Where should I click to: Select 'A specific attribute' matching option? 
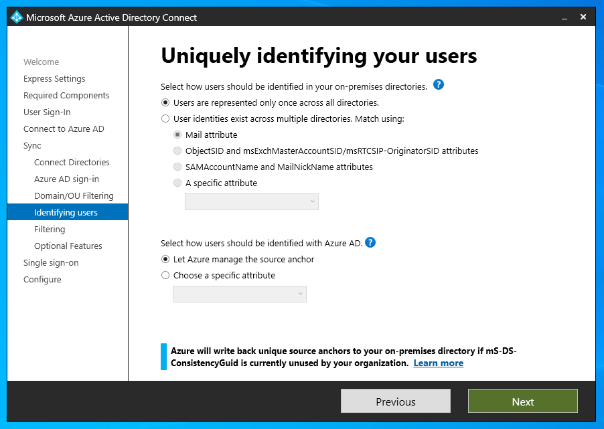(177, 183)
